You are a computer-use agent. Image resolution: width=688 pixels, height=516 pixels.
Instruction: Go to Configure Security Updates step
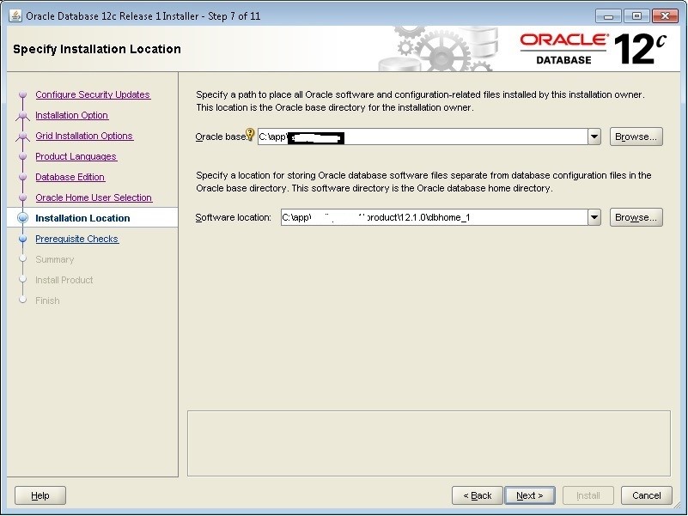[x=93, y=94]
